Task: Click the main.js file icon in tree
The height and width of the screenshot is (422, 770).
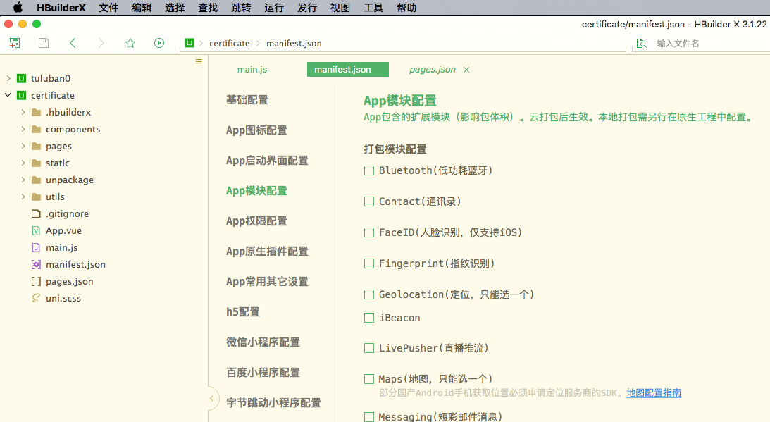Action: [36, 247]
